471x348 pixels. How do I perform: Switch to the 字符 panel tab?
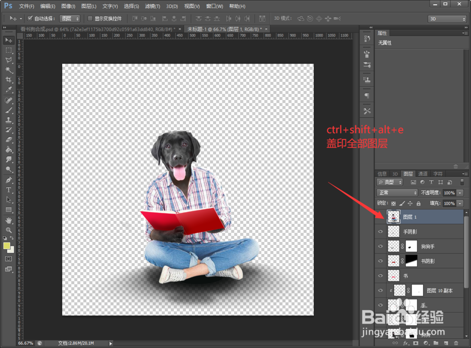(x=438, y=174)
